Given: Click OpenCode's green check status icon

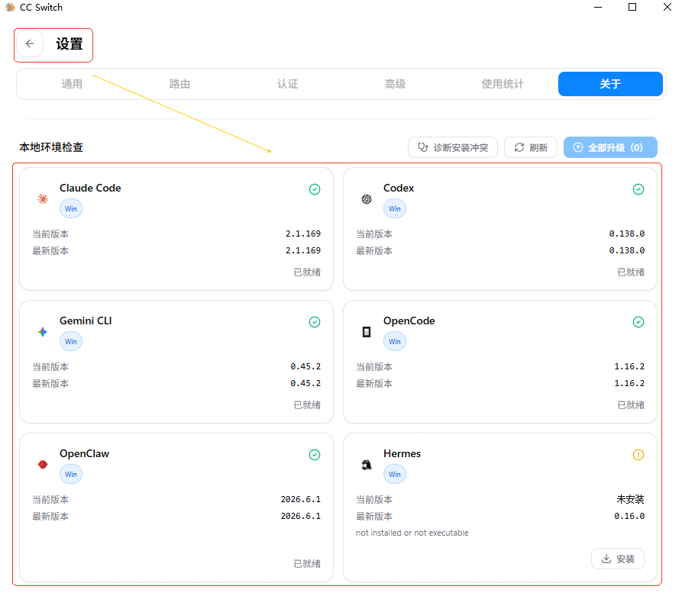Looking at the screenshot, I should click(638, 322).
